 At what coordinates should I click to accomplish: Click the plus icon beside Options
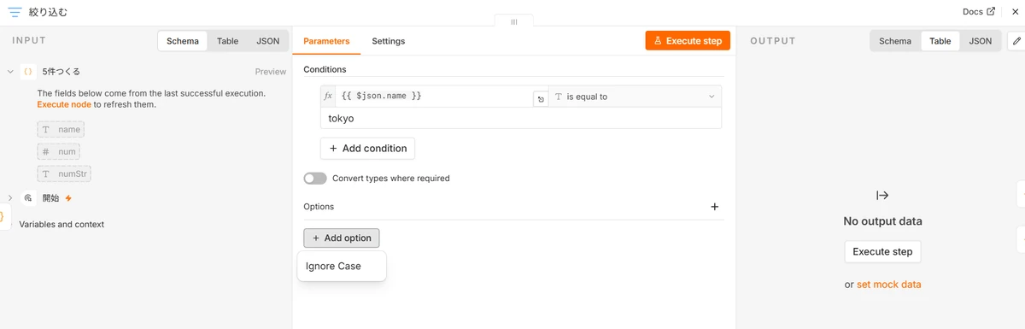pos(715,207)
